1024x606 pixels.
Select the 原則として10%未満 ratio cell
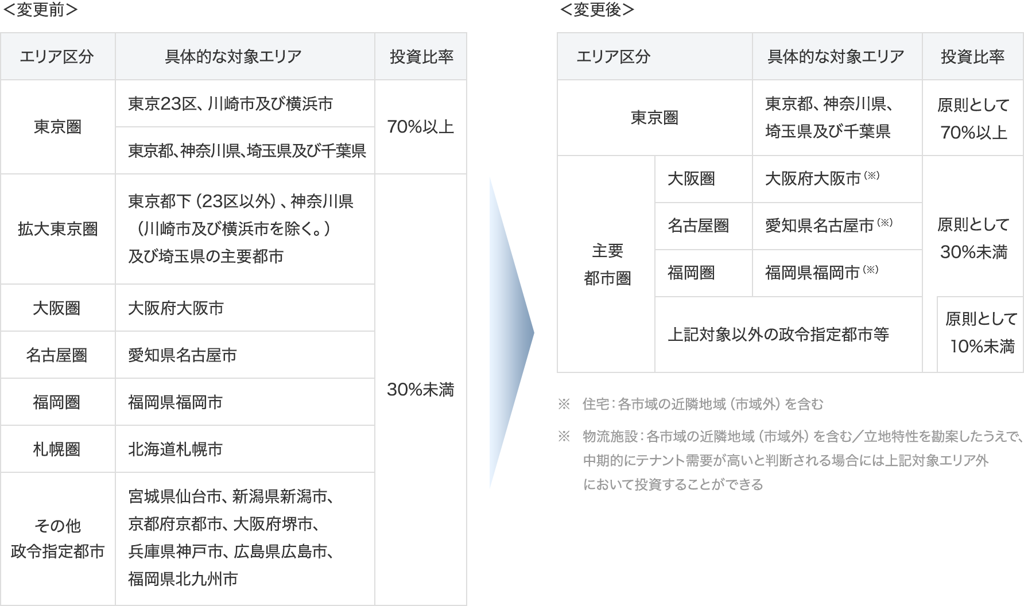(981, 333)
